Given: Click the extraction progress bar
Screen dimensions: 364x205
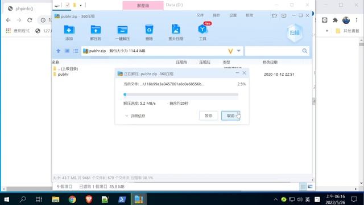Looking at the screenshot, I should (x=181, y=95).
